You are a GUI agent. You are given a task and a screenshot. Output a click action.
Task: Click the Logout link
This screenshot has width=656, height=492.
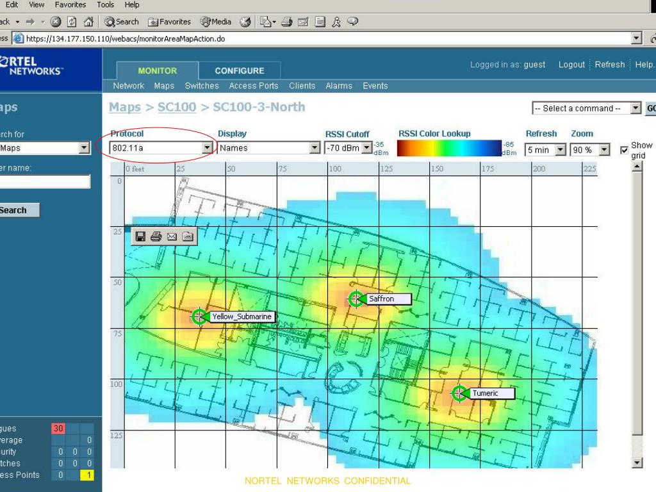click(571, 65)
